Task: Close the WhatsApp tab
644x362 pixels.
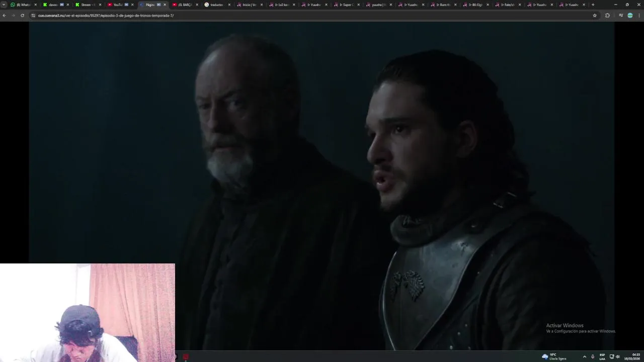Action: [36, 5]
